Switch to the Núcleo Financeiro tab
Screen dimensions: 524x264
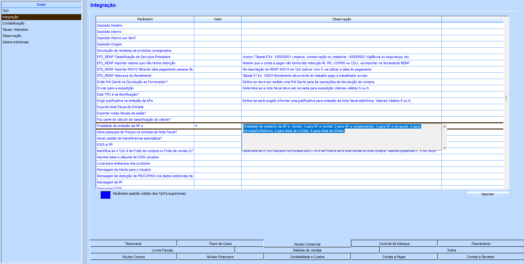(x=220, y=257)
